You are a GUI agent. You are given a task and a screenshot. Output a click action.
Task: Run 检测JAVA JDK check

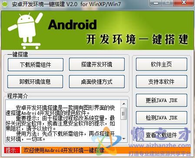click(162, 118)
